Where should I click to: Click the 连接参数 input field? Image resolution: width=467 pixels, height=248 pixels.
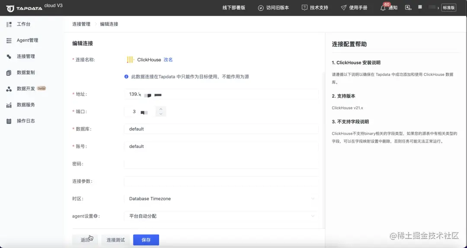(221, 181)
